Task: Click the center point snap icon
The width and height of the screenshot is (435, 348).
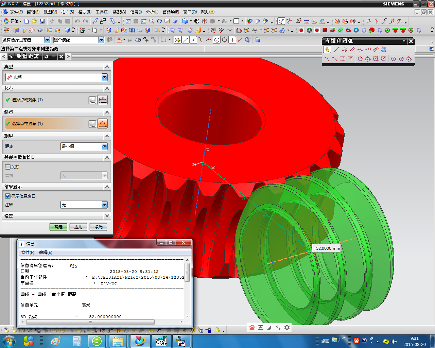Action: [216, 40]
